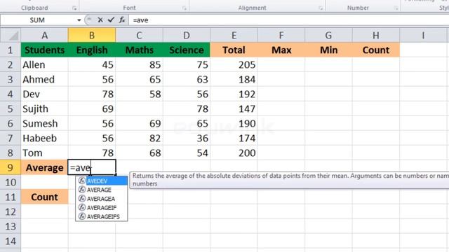Click Habeeb's Maths score 82
Image resolution: width=449 pixels, height=252 pixels.
click(x=139, y=139)
